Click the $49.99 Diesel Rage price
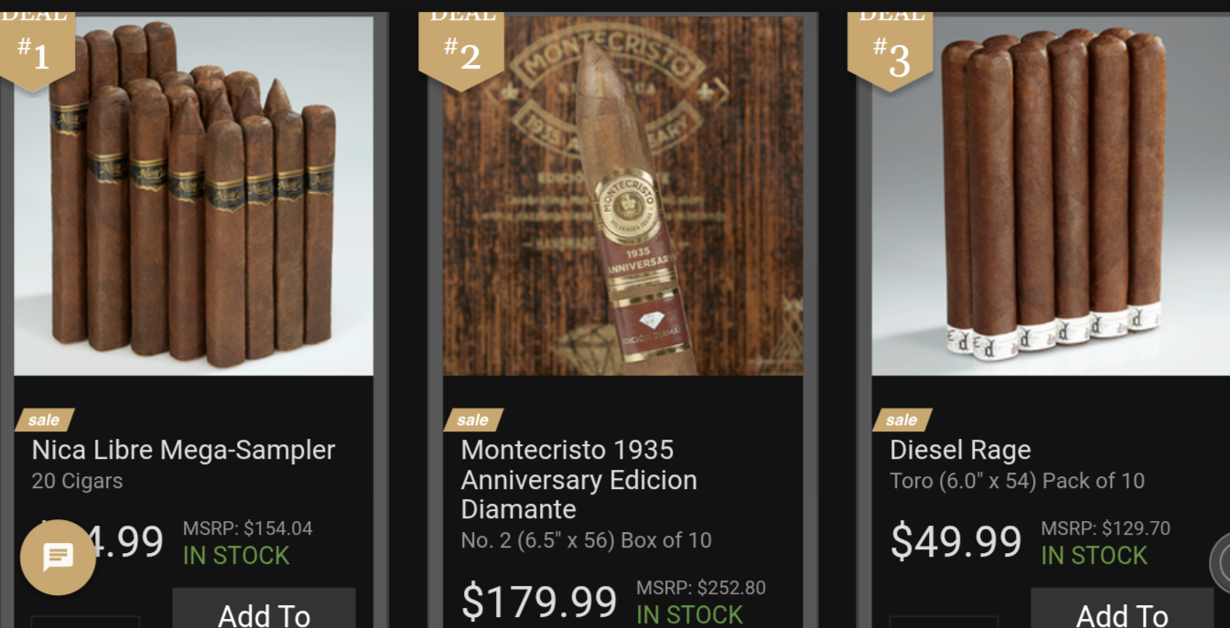This screenshot has height=628, width=1230. 955,541
